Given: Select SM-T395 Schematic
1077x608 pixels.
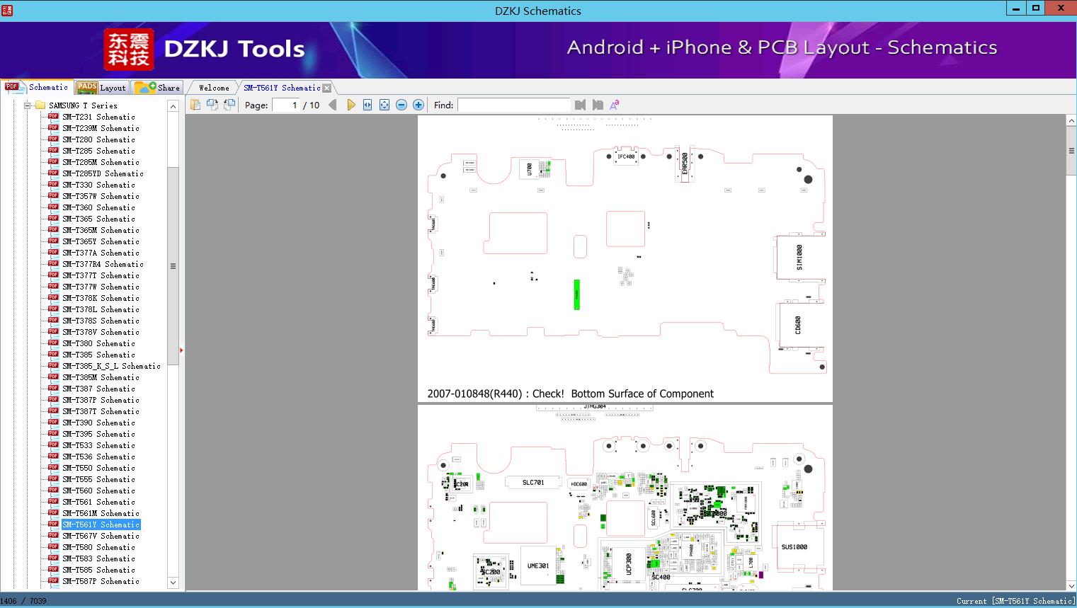Looking at the screenshot, I should point(98,434).
